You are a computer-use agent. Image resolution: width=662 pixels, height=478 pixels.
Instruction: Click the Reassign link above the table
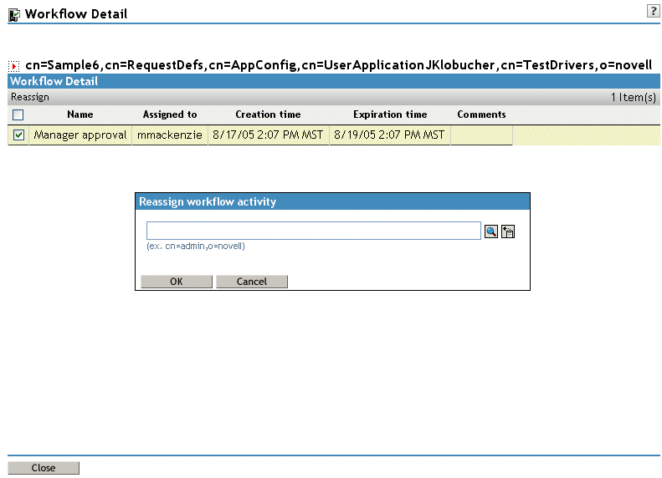point(30,97)
